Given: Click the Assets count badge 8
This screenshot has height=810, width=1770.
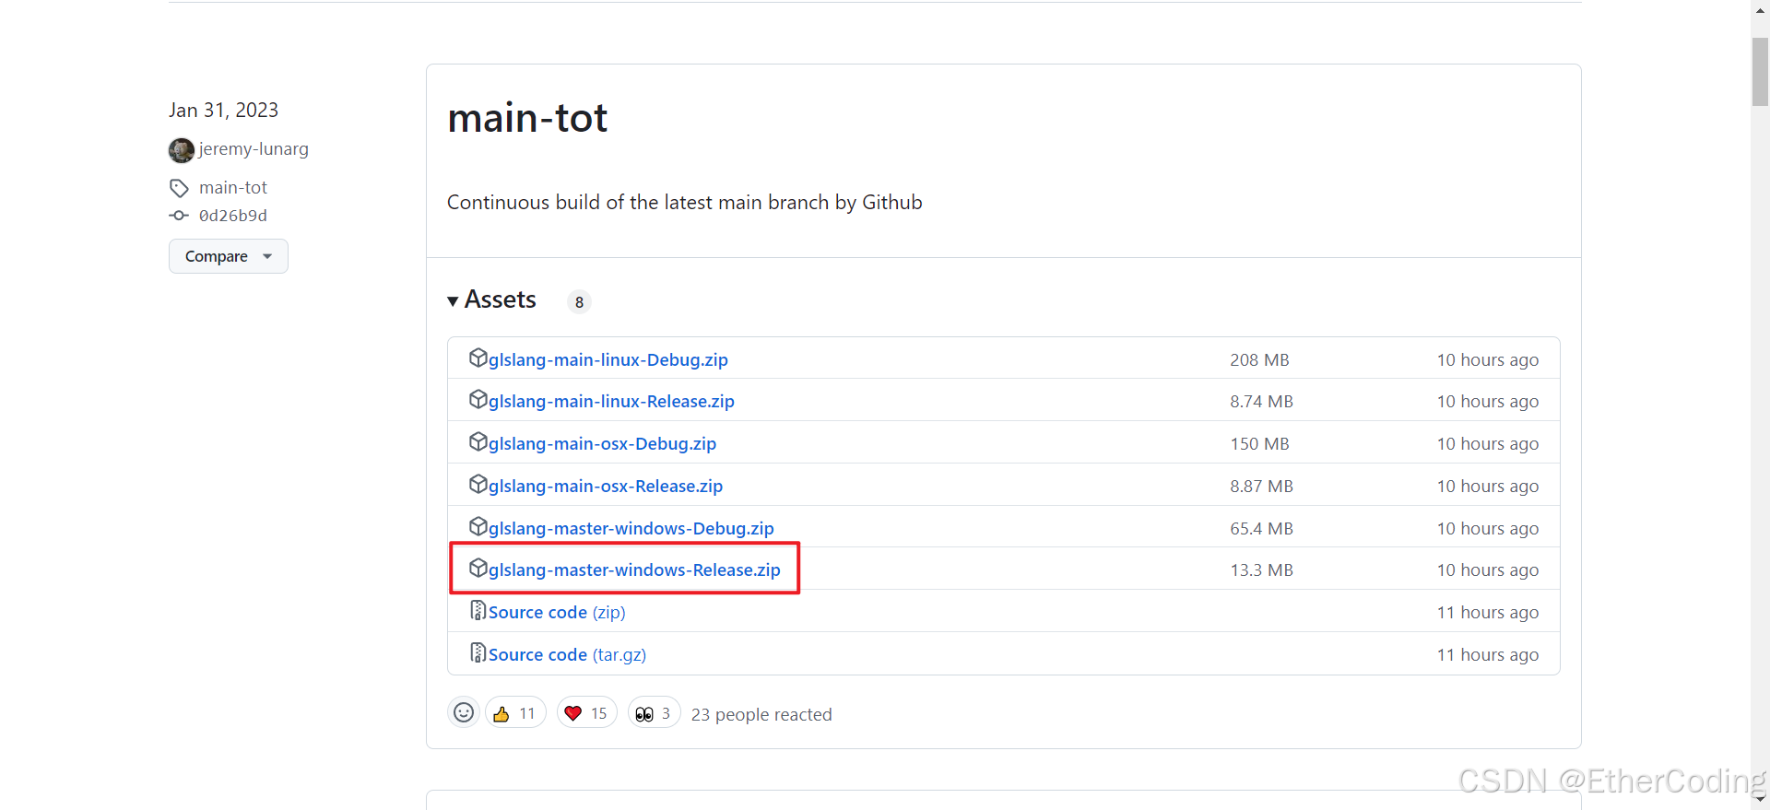Looking at the screenshot, I should click(x=579, y=302).
